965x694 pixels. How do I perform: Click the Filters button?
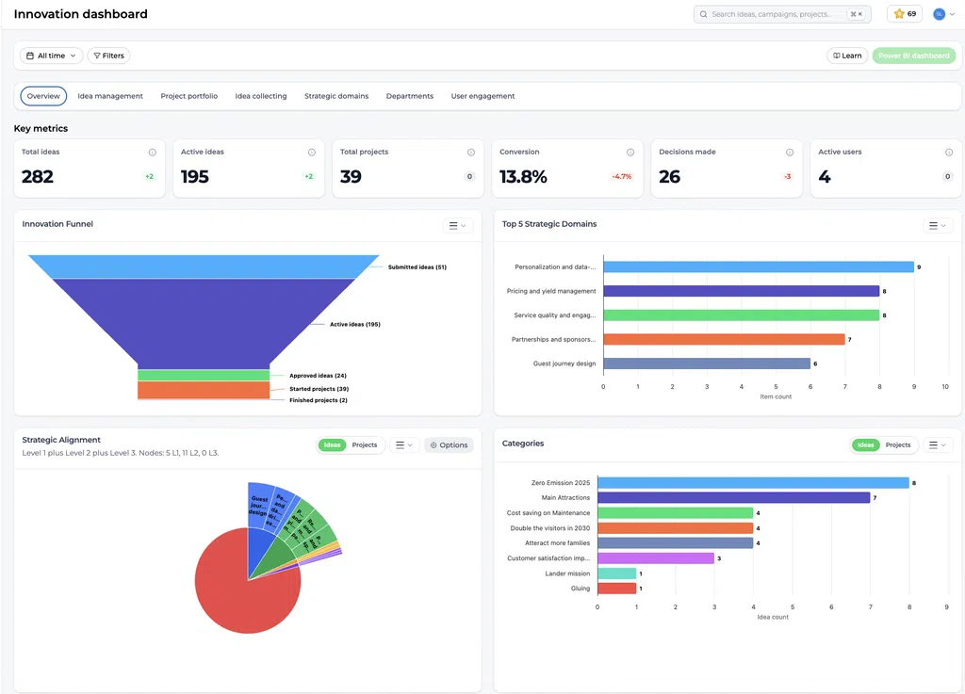click(109, 56)
